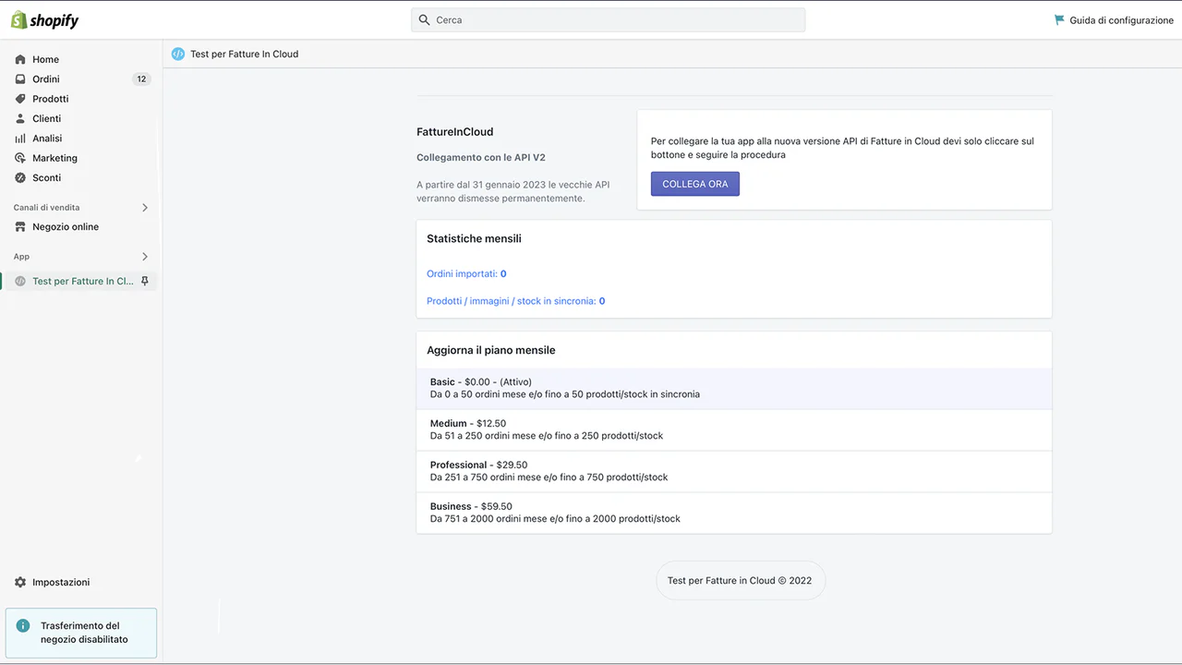Click the sidebar Test per Fatture app icon
The image size is (1182, 665).
click(x=20, y=281)
